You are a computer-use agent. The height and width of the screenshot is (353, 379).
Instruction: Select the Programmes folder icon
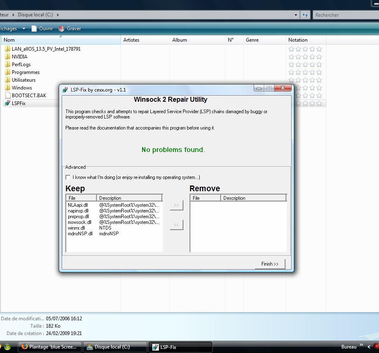7,72
